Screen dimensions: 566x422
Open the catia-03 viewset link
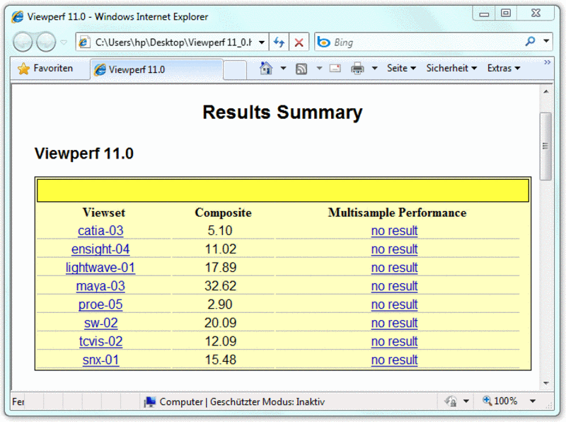(100, 231)
